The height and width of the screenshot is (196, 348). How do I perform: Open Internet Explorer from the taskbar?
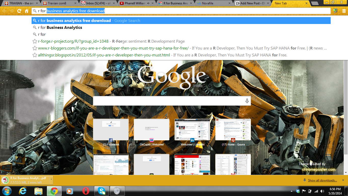click(x=23, y=191)
